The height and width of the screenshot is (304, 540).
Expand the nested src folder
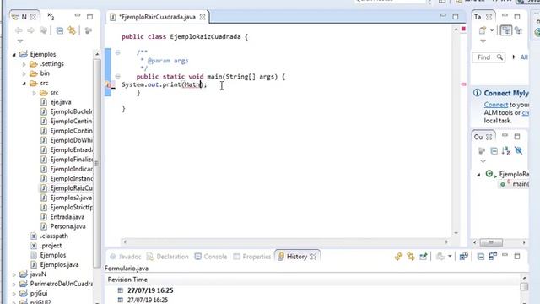34,93
